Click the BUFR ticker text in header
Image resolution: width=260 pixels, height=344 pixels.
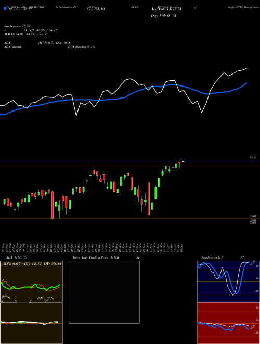[x=134, y=7]
